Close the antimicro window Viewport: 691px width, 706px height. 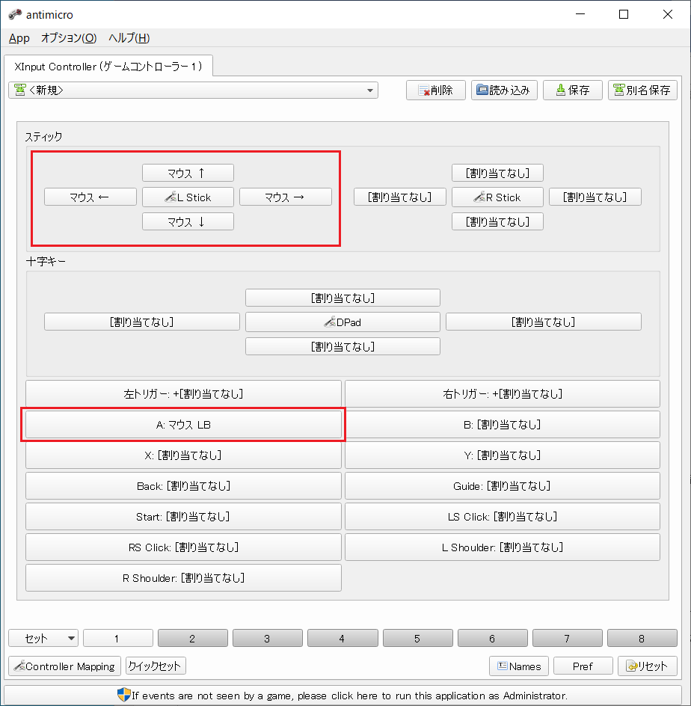[668, 14]
